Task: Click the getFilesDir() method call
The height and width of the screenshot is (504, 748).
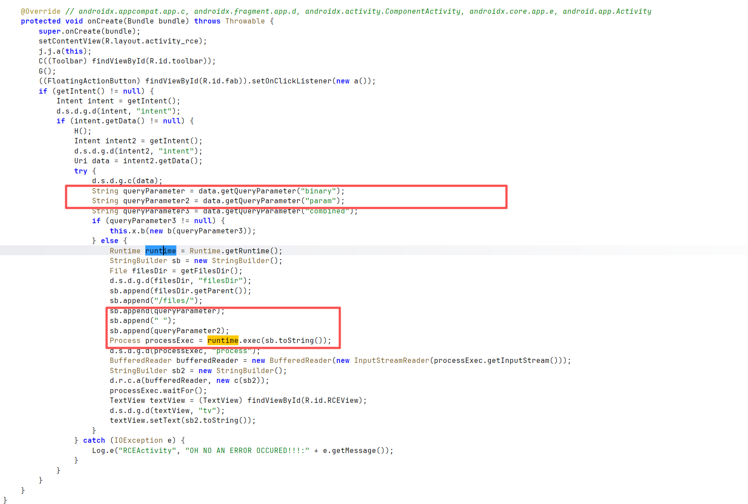Action: click(x=211, y=271)
